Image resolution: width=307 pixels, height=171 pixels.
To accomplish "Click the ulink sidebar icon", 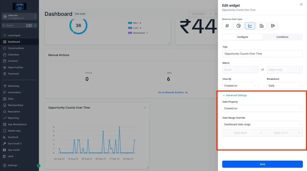I will pyautogui.click(x=5, y=156).
